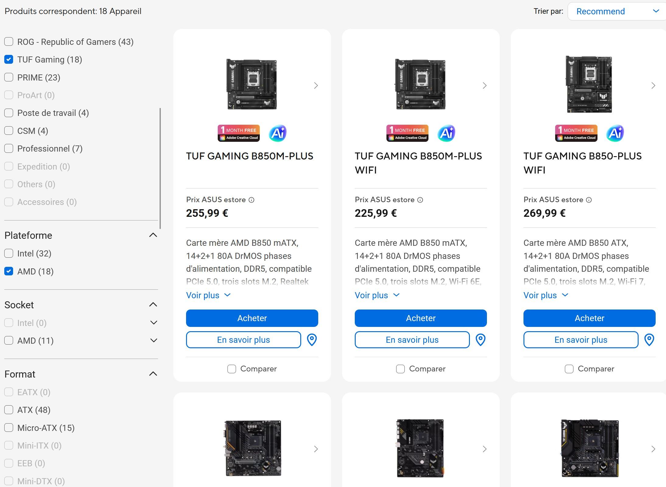Select the Intel platform filter
Viewport: 666px width, 487px height.
9,253
